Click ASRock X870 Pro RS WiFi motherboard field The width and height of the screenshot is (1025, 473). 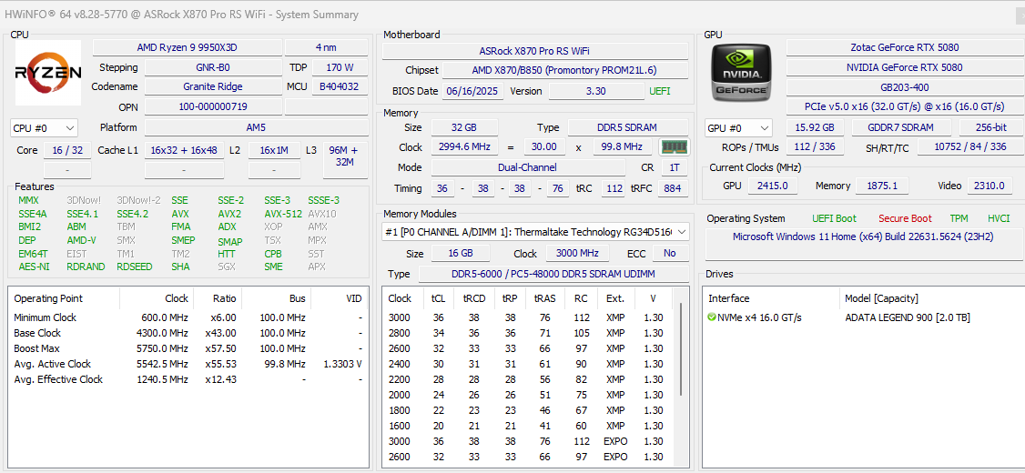[534, 51]
